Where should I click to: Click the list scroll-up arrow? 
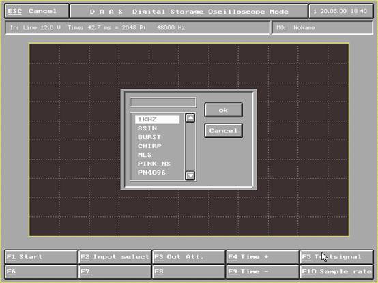[190, 118]
